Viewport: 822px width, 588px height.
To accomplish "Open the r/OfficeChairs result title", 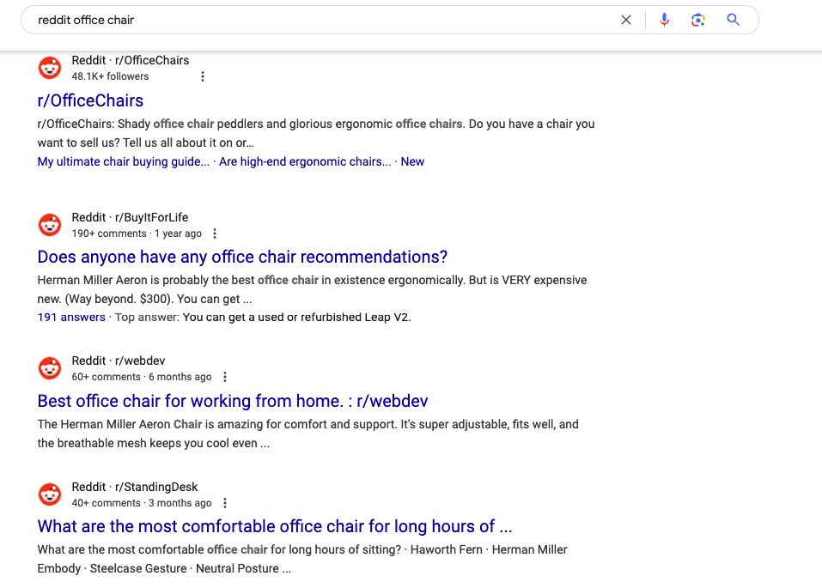I will tap(90, 100).
